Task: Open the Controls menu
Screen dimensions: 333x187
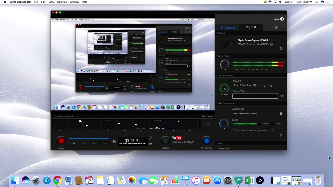Action: tap(62, 2)
